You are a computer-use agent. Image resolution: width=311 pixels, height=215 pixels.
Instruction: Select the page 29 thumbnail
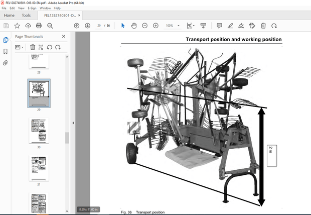click(39, 93)
